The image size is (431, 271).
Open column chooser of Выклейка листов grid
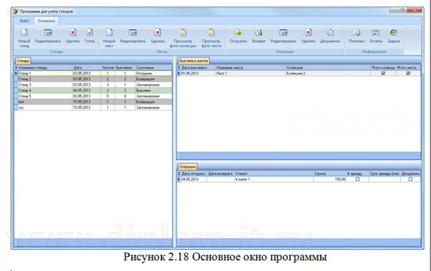(x=179, y=68)
